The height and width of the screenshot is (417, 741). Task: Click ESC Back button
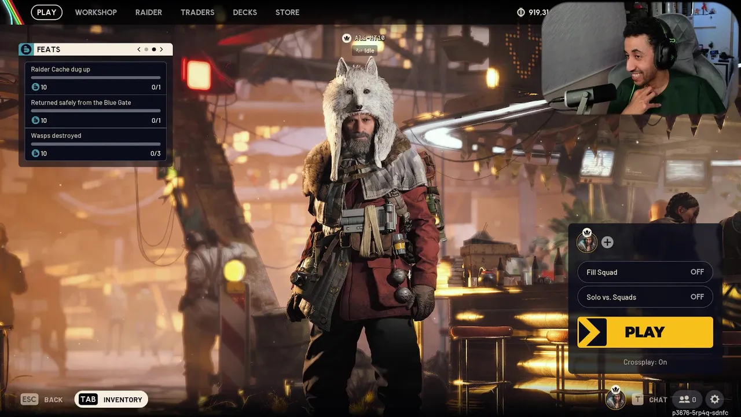42,400
